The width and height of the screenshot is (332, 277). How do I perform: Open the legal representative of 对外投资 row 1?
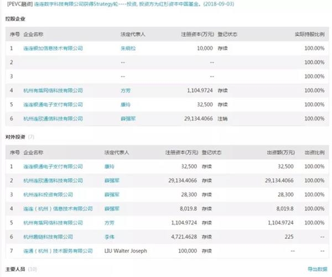[x=110, y=166]
